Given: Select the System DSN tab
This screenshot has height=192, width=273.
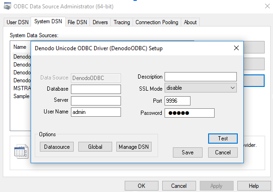Looking at the screenshot, I should tap(48, 21).
